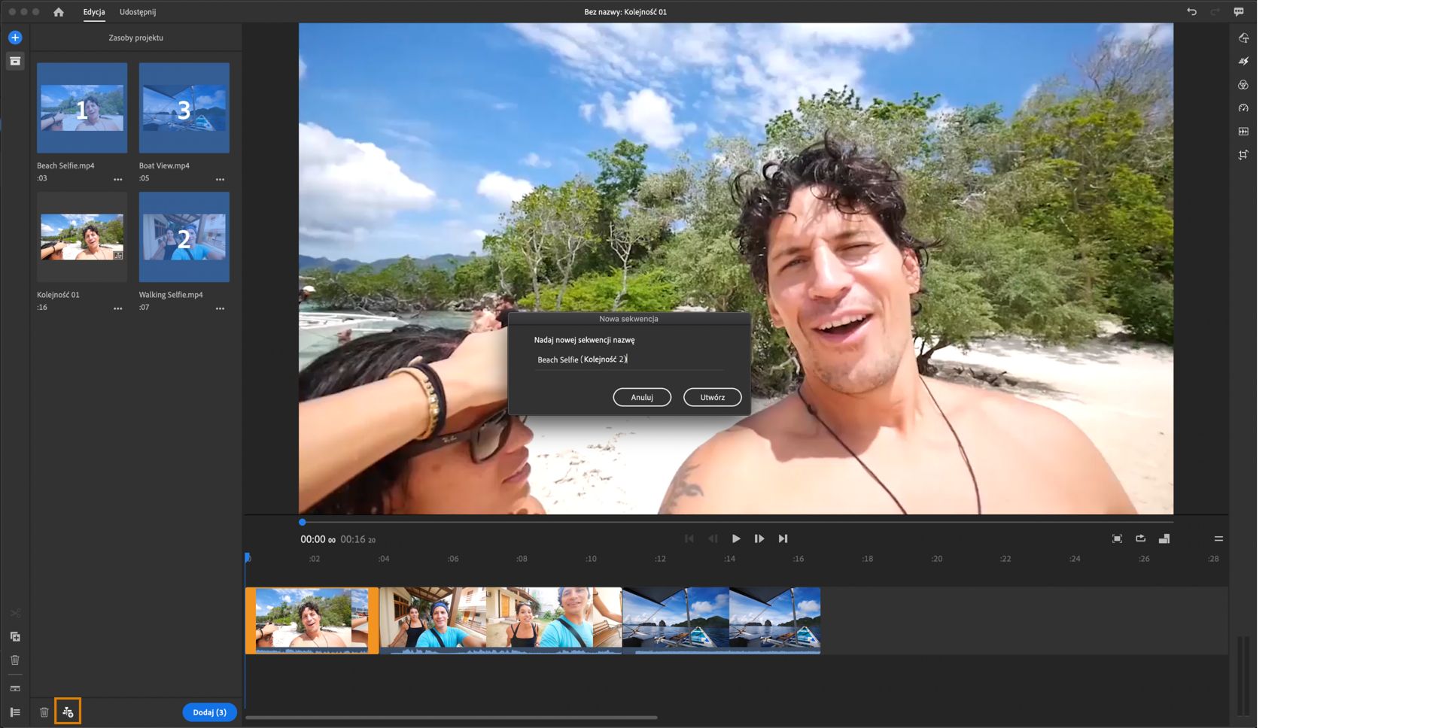The image size is (1445, 728).
Task: Open the Udostępnij tab
Action: click(138, 12)
